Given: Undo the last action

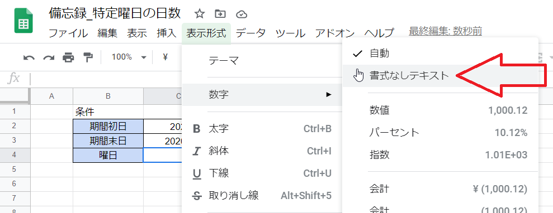Looking at the screenshot, I should (29, 57).
